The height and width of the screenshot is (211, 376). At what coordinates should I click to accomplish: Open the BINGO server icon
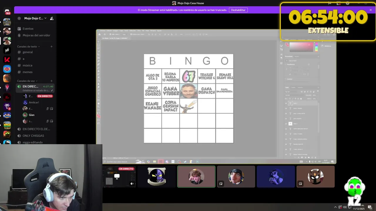pos(7,125)
